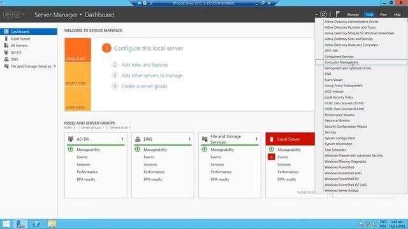This screenshot has height=229, width=408.
Task: Click the forward navigation arrow
Action: coord(17,15)
